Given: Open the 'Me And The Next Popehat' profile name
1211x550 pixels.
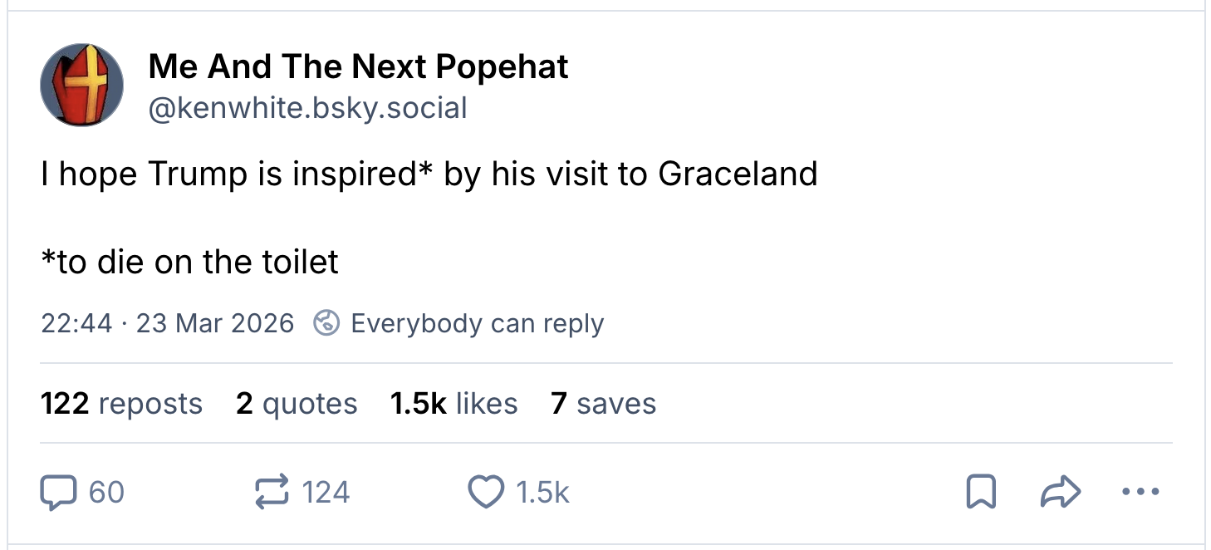Looking at the screenshot, I should [x=358, y=67].
